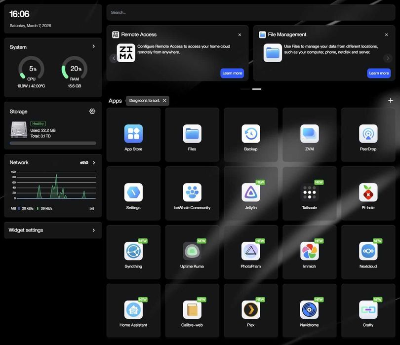The image size is (400, 345).
Task: Launch the Backup app
Action: click(251, 134)
